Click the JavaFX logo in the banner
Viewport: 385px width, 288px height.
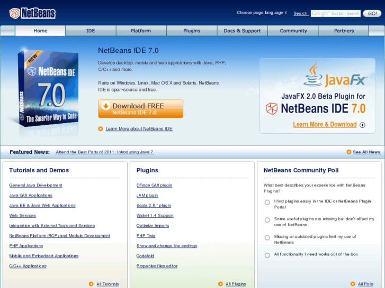click(335, 75)
